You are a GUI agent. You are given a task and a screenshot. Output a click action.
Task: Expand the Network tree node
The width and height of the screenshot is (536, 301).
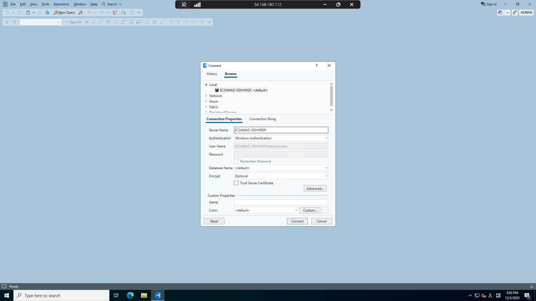[x=206, y=96]
